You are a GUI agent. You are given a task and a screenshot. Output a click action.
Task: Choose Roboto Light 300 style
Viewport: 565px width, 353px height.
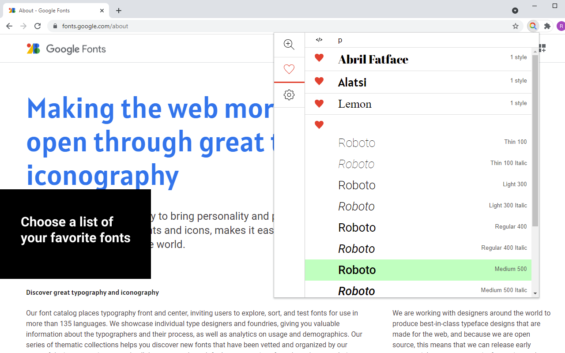coord(418,185)
